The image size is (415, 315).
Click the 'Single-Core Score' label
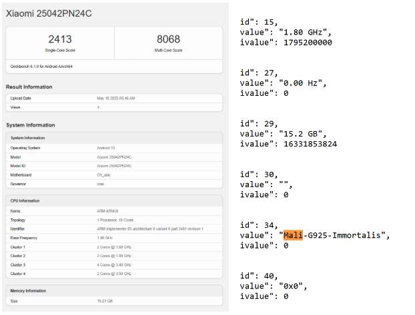pos(60,50)
